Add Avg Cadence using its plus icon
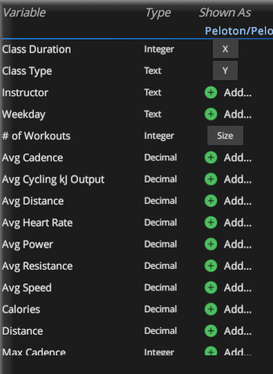 click(211, 158)
